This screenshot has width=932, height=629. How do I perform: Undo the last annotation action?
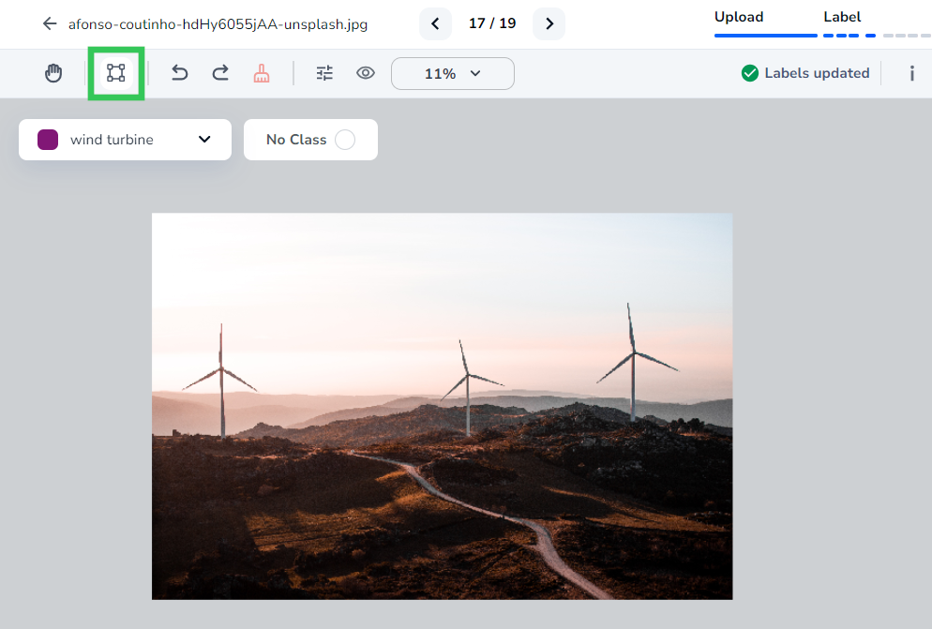click(179, 72)
